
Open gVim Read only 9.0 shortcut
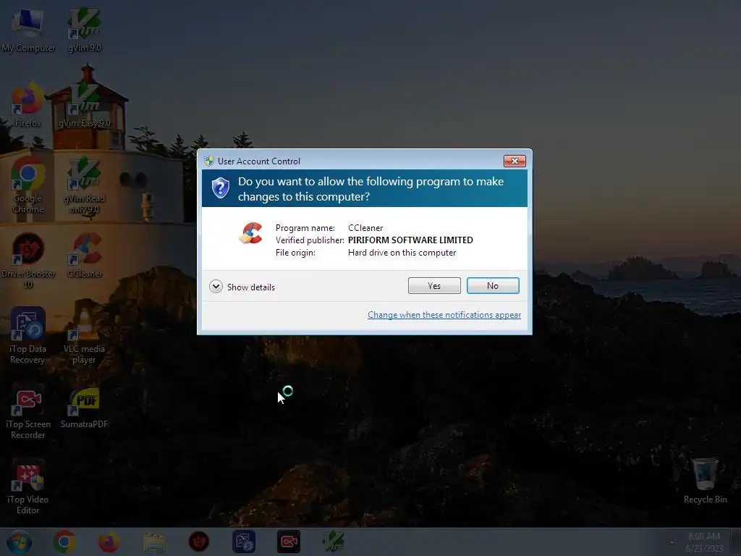click(84, 185)
